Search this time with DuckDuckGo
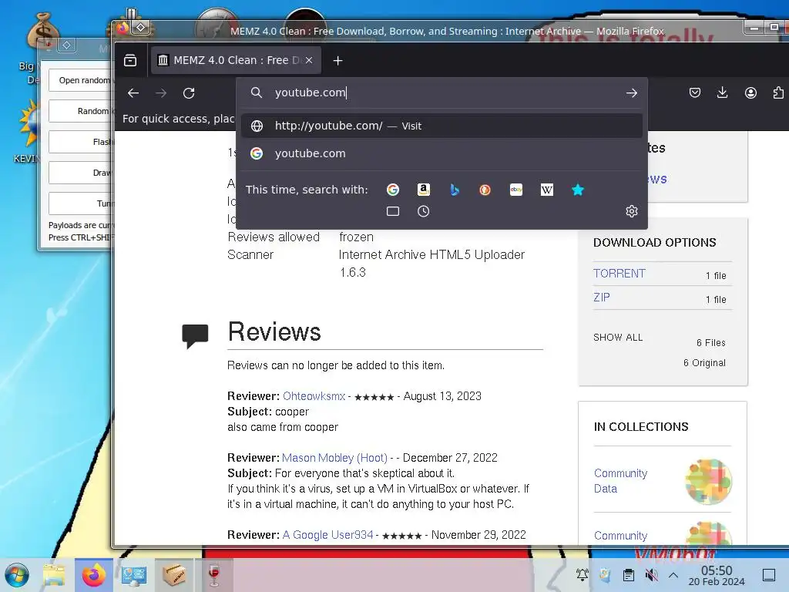Viewport: 789px width, 592px height. click(x=485, y=190)
